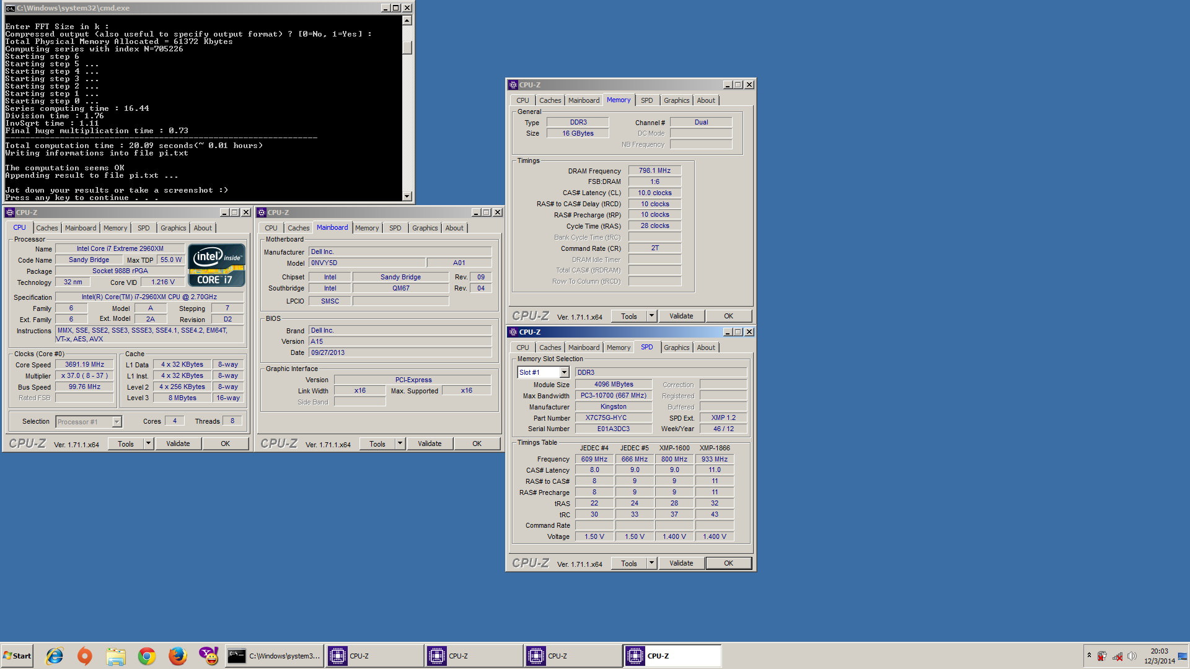The height and width of the screenshot is (669, 1190).
Task: Click Tools button in SPD window
Action: (x=629, y=563)
